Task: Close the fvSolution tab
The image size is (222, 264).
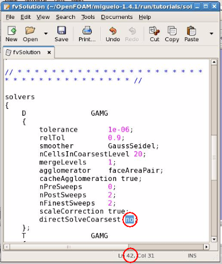Action: tap(49, 52)
